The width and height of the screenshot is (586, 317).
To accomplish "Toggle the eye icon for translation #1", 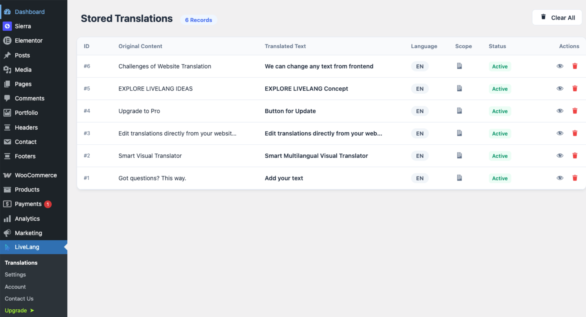I will (560, 178).
